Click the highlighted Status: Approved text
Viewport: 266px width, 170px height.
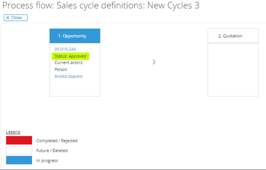click(x=70, y=56)
